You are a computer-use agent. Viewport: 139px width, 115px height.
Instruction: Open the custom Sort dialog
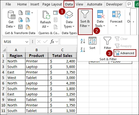coord(92,43)
